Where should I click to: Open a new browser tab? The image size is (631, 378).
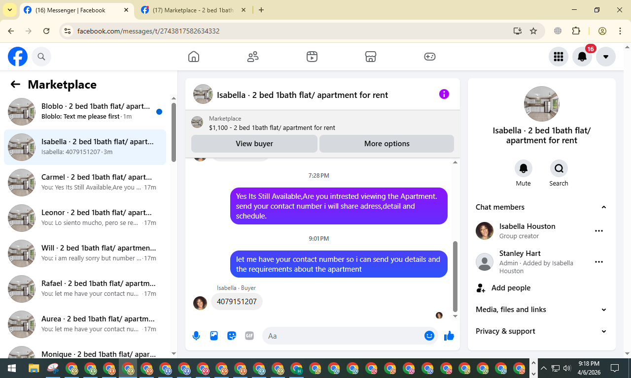click(261, 10)
